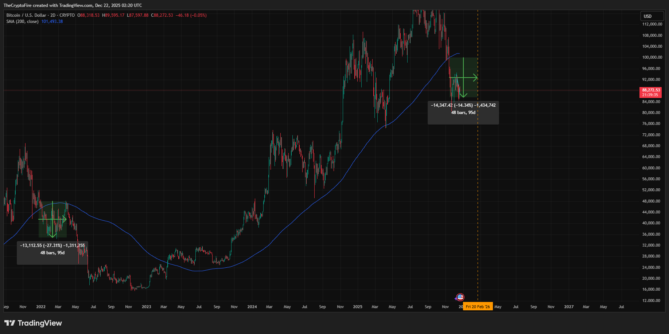The height and width of the screenshot is (334, 669).
Task: Click the 2027 time axis label
Action: click(x=569, y=307)
